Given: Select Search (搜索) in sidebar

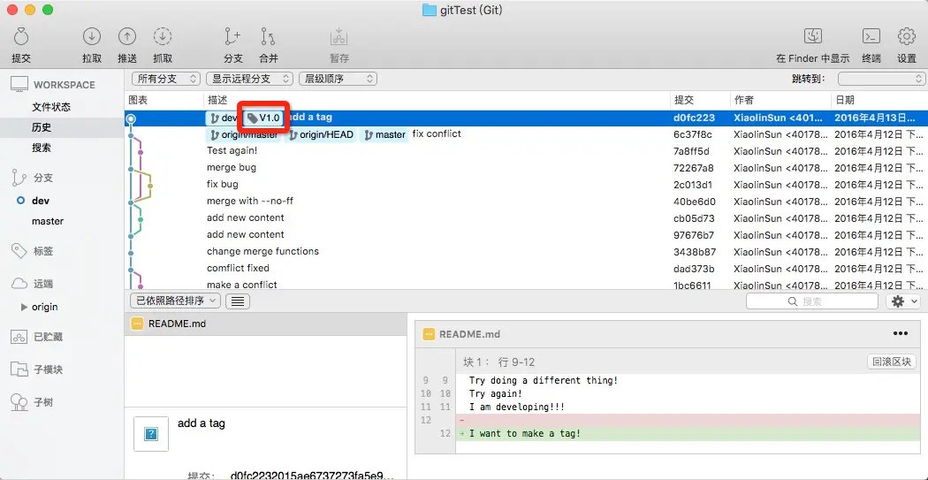Looking at the screenshot, I should [42, 148].
